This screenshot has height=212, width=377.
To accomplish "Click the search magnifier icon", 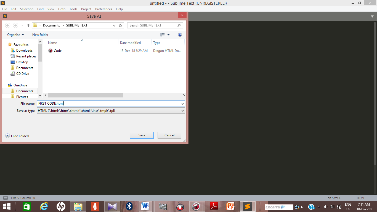I will [x=179, y=25].
